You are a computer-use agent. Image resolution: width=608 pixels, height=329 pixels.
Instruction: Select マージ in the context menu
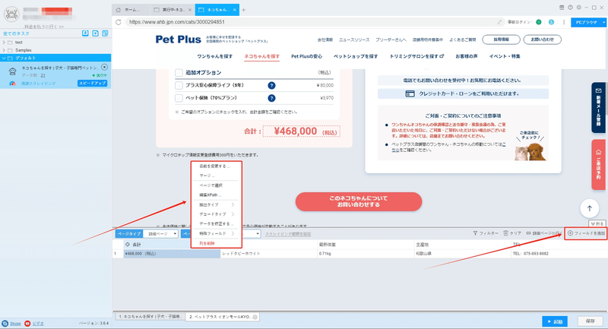pyautogui.click(x=207, y=176)
